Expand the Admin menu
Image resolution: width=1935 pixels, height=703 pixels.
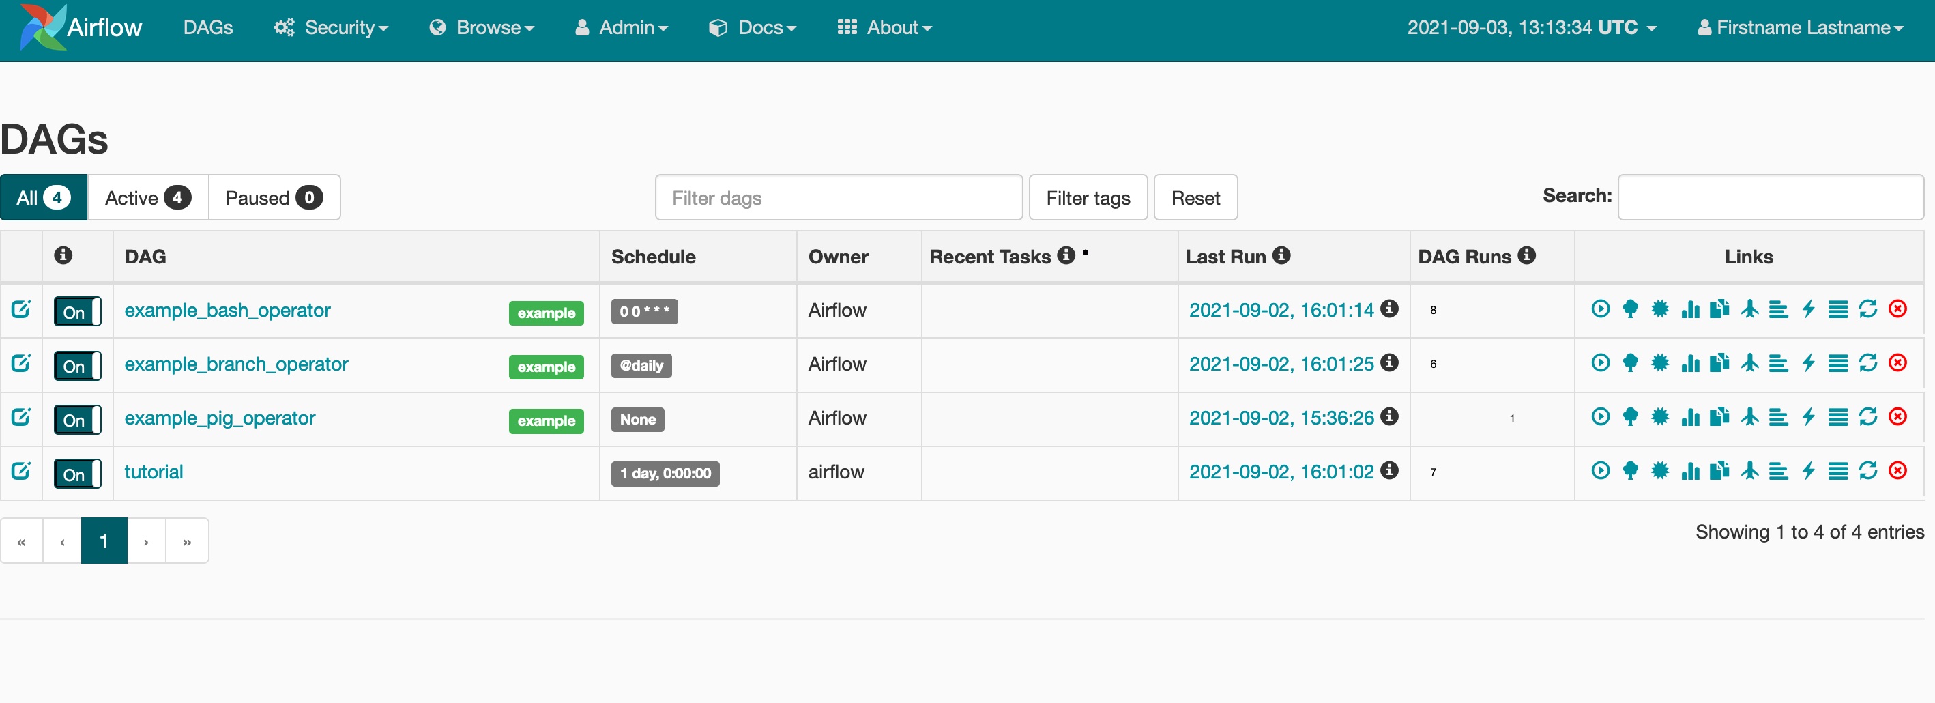(x=621, y=28)
